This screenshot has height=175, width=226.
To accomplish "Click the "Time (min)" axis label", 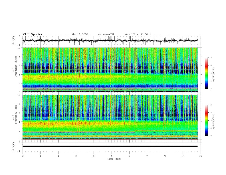I will click(x=114, y=159).
